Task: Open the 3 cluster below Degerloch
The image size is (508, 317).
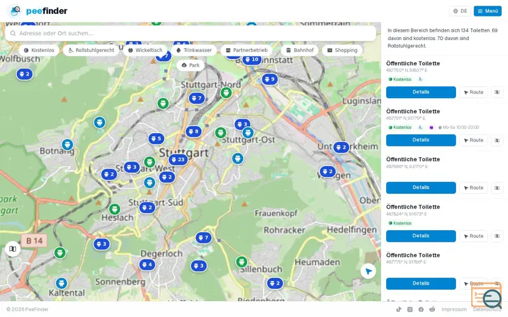Action: 199,266
